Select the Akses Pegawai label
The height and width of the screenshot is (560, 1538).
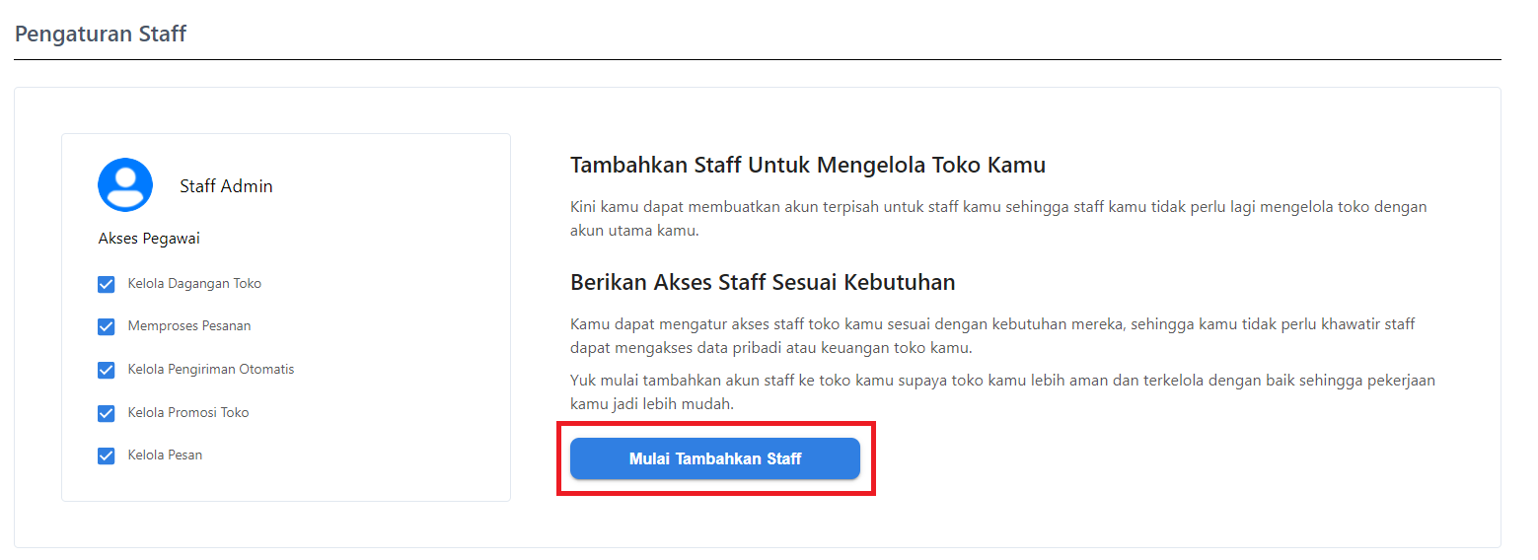click(149, 239)
